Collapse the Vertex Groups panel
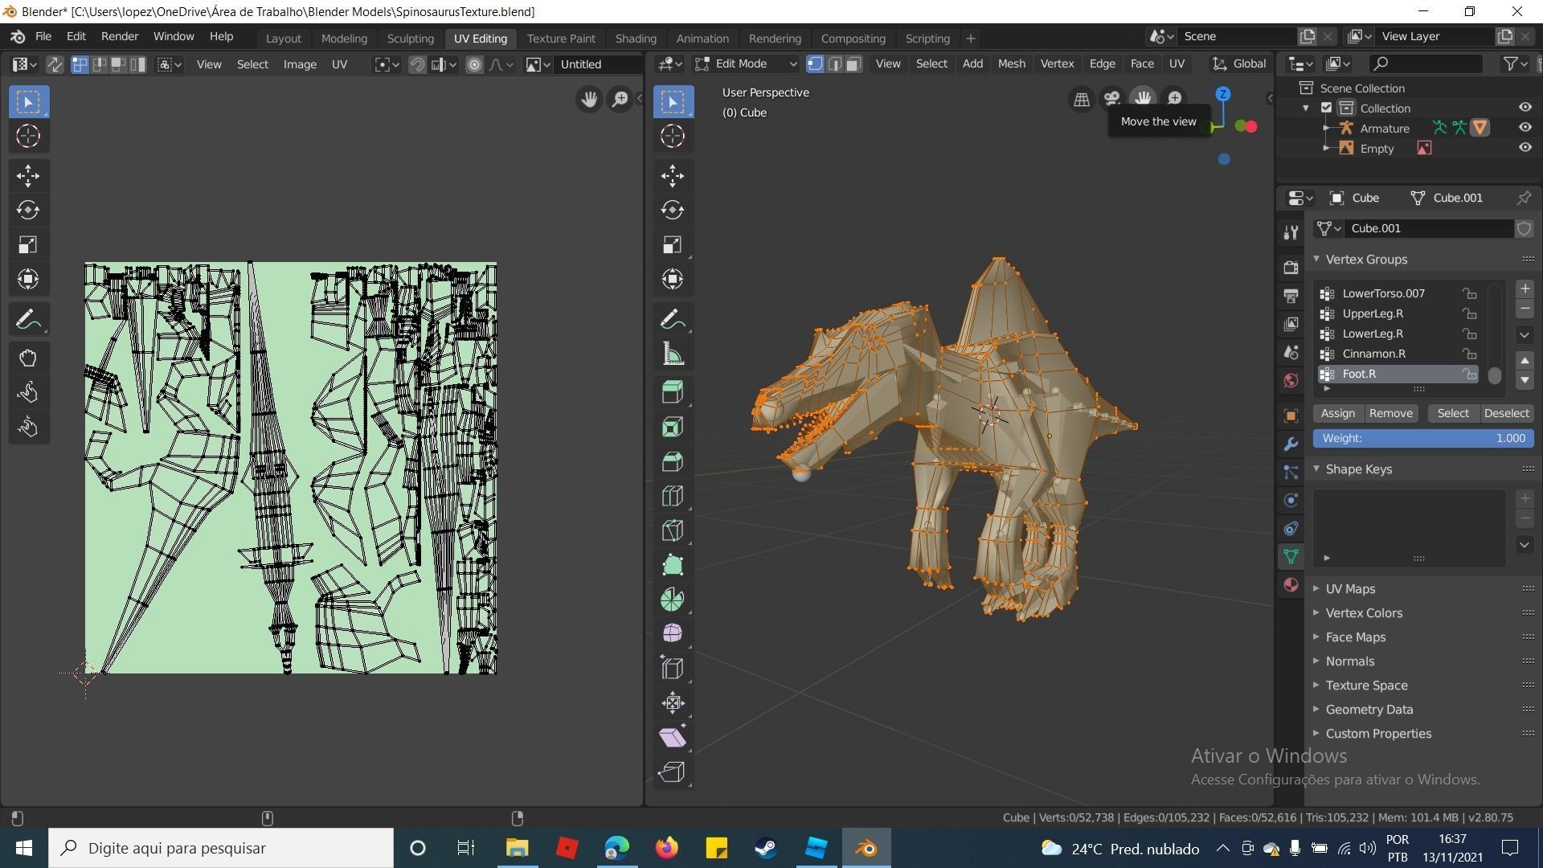The image size is (1543, 868). (1365, 260)
